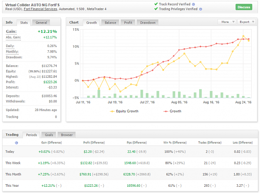
Task: Open the Fort Financial Services link
Action: point(40,9)
